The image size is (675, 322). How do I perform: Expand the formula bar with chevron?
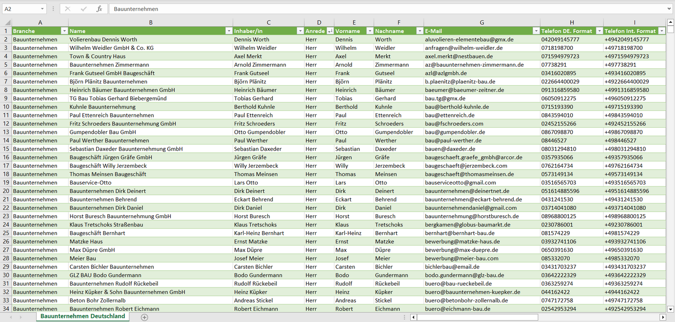pyautogui.click(x=670, y=9)
